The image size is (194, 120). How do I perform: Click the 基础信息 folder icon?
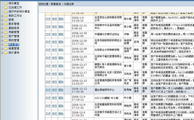(x=6, y=28)
